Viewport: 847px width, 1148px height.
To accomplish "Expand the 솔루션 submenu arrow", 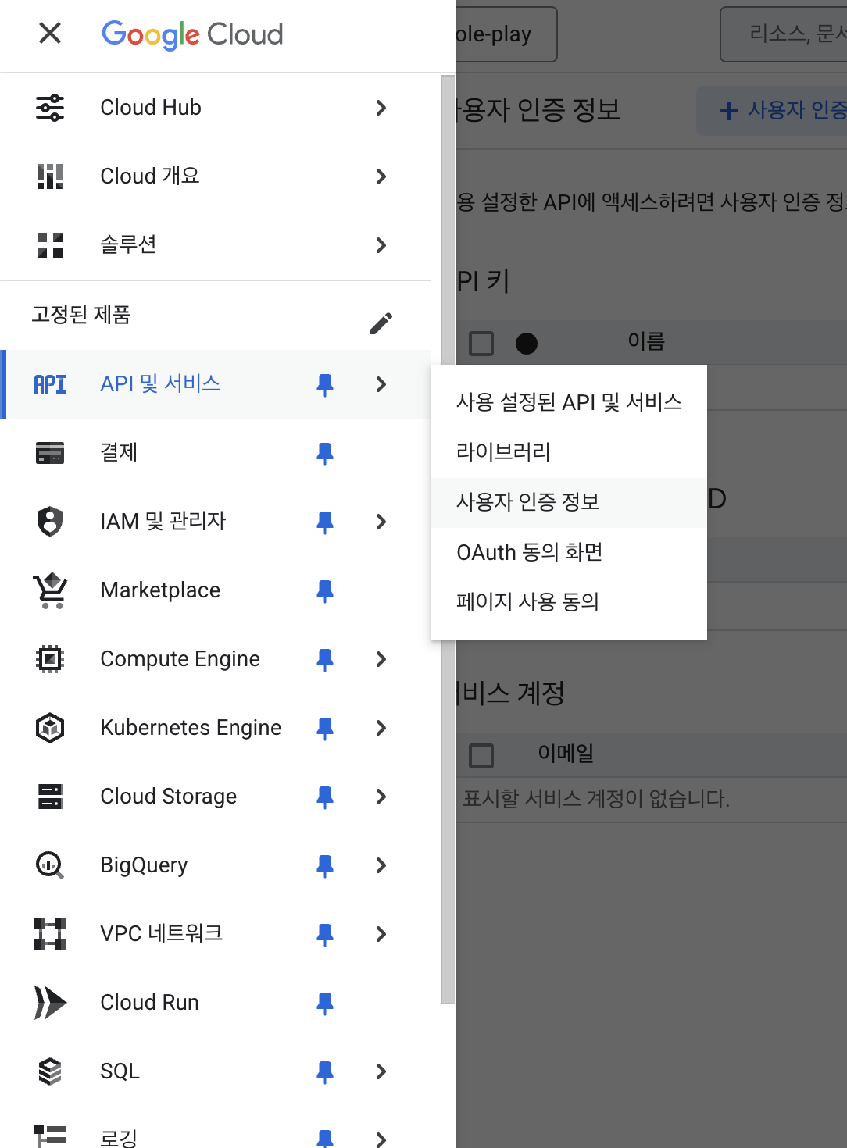I will (381, 245).
